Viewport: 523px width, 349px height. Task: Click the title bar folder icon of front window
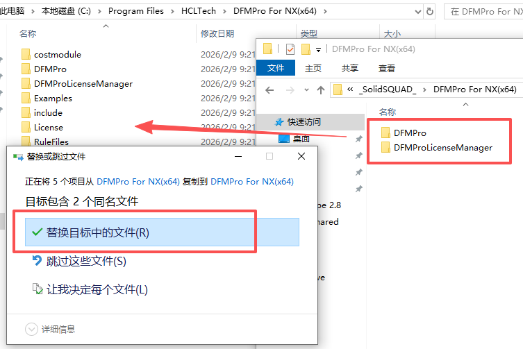pos(267,49)
